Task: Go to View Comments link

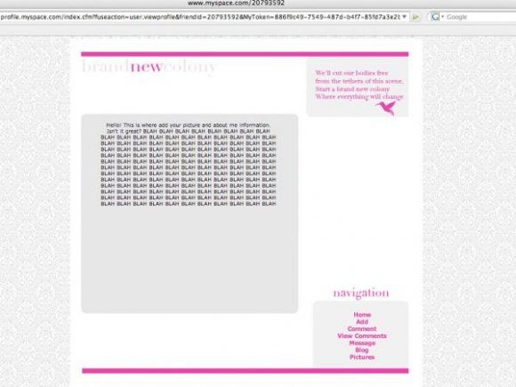Action: click(362, 336)
